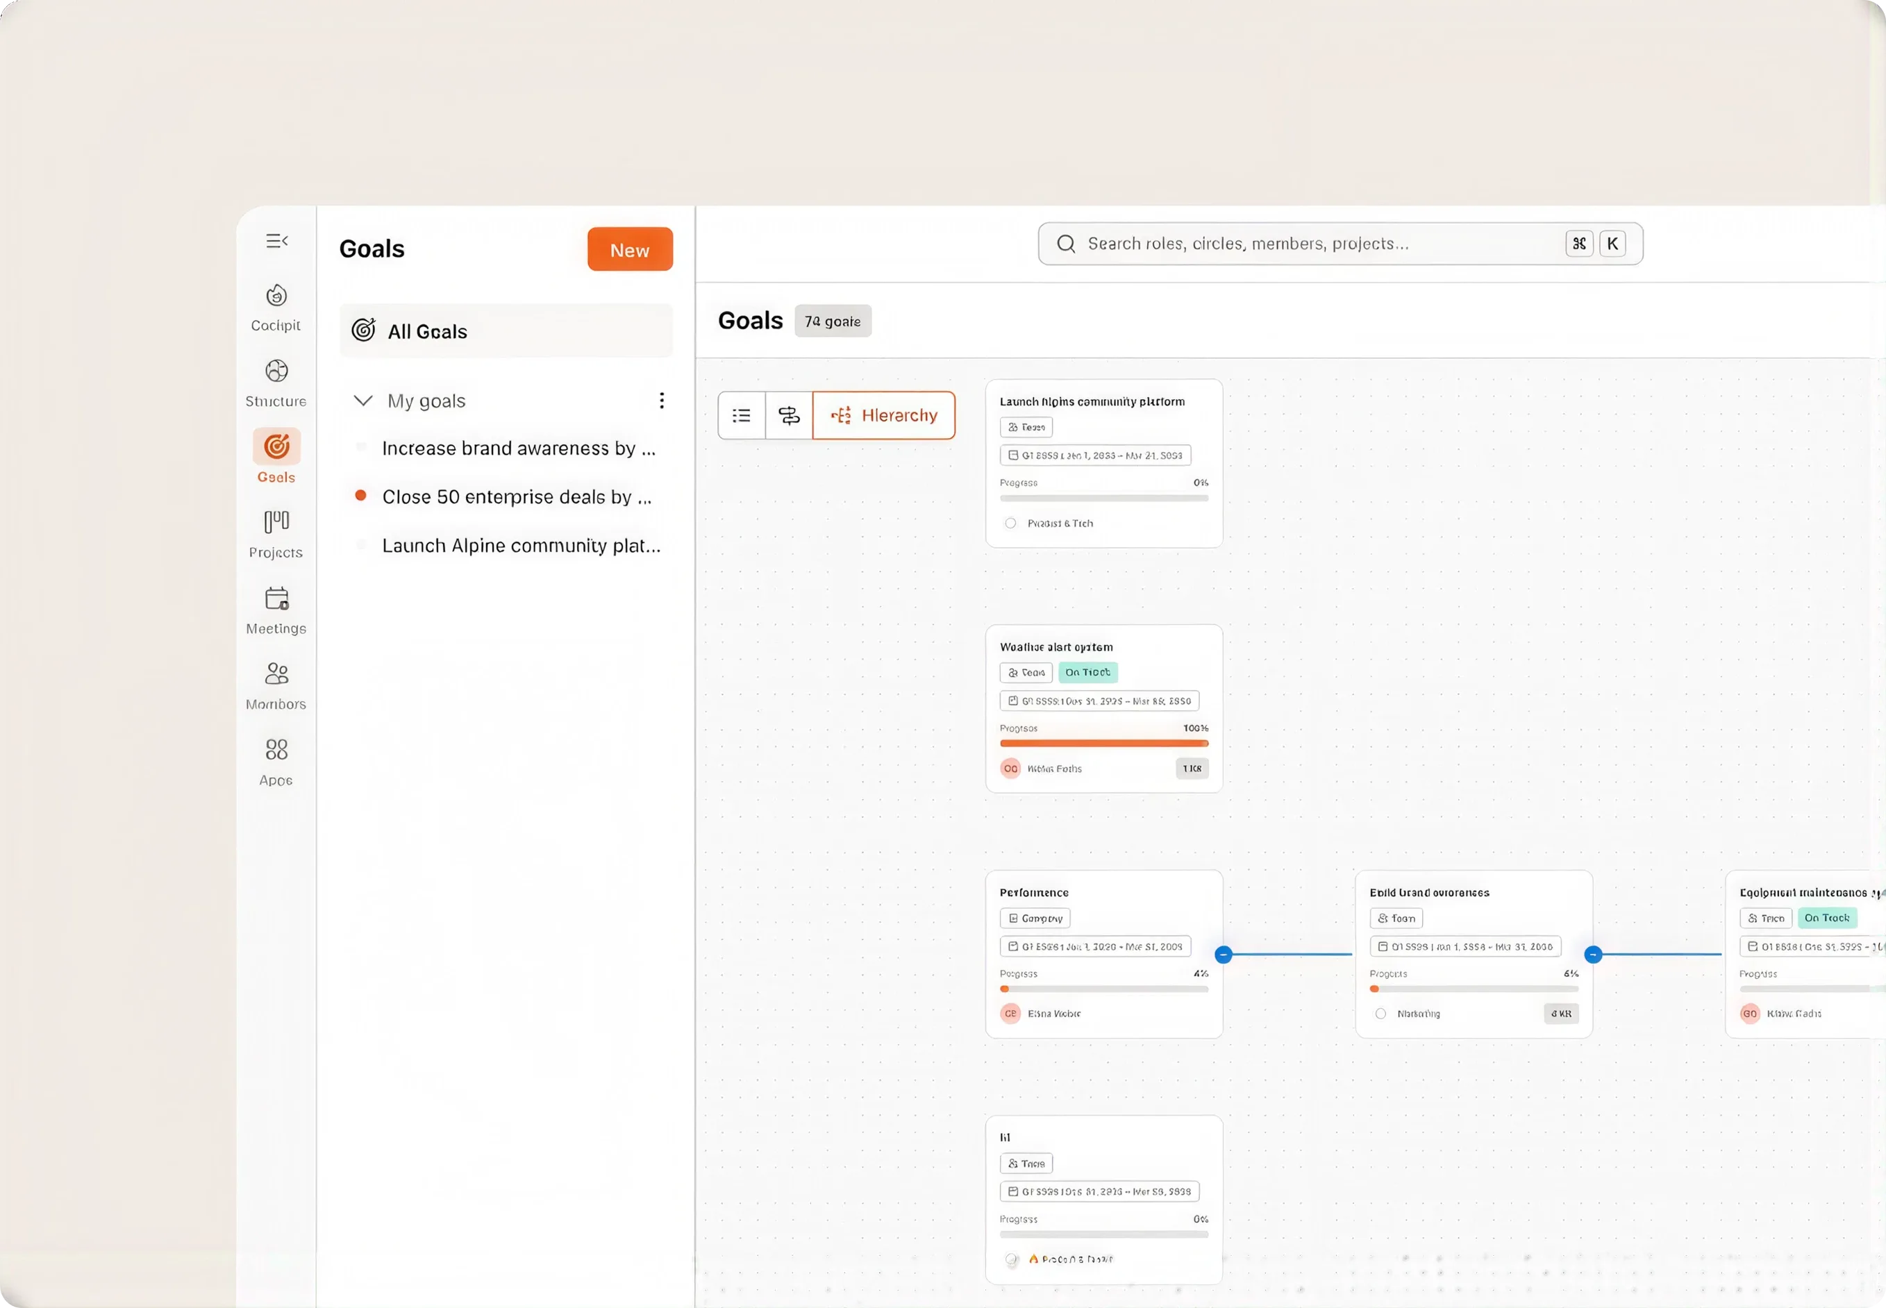The image size is (1886, 1308).
Task: Select the Goals icon in the sidebar
Action: (276, 446)
